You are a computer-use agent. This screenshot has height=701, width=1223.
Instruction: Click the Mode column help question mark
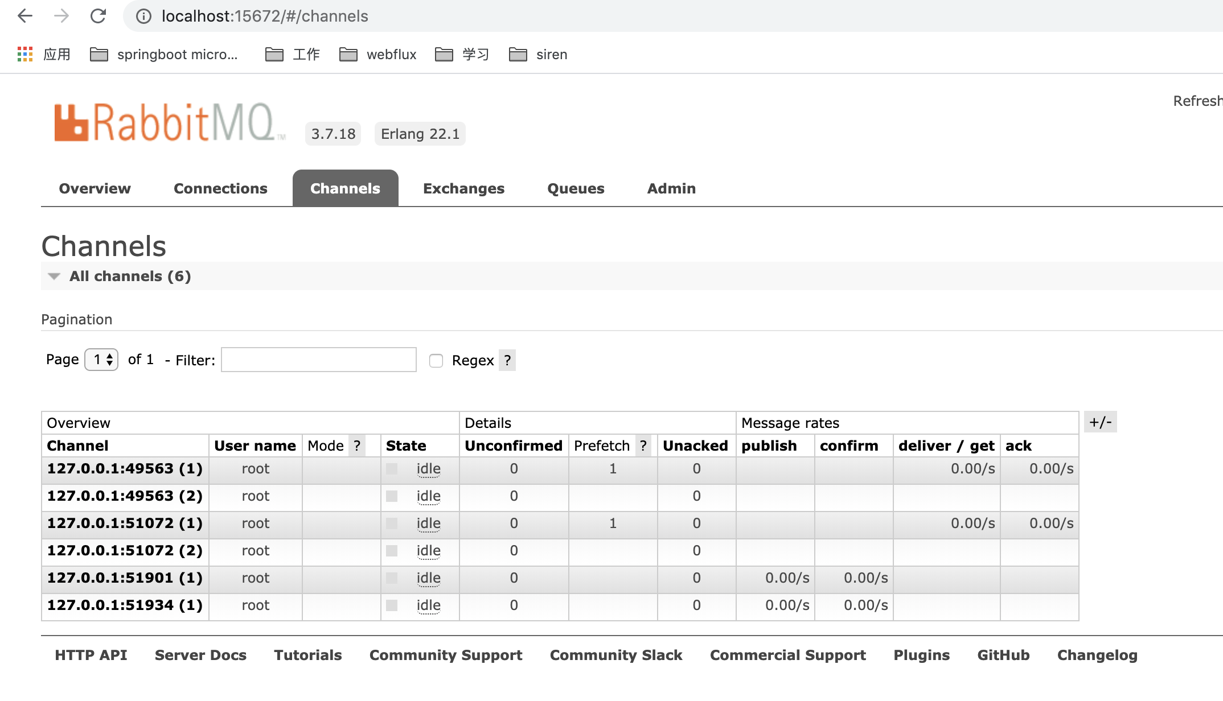point(357,446)
